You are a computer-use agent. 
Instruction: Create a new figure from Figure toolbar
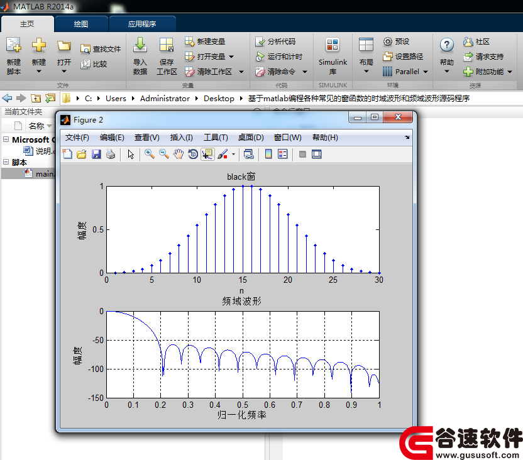coord(68,154)
